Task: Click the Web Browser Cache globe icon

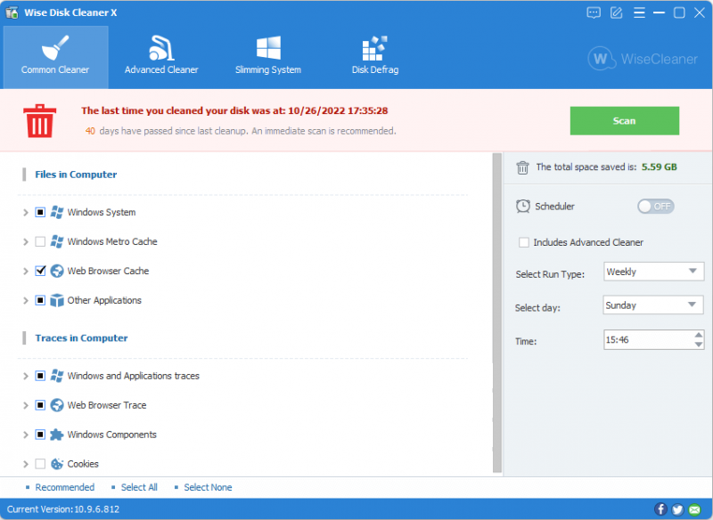Action: tap(57, 271)
